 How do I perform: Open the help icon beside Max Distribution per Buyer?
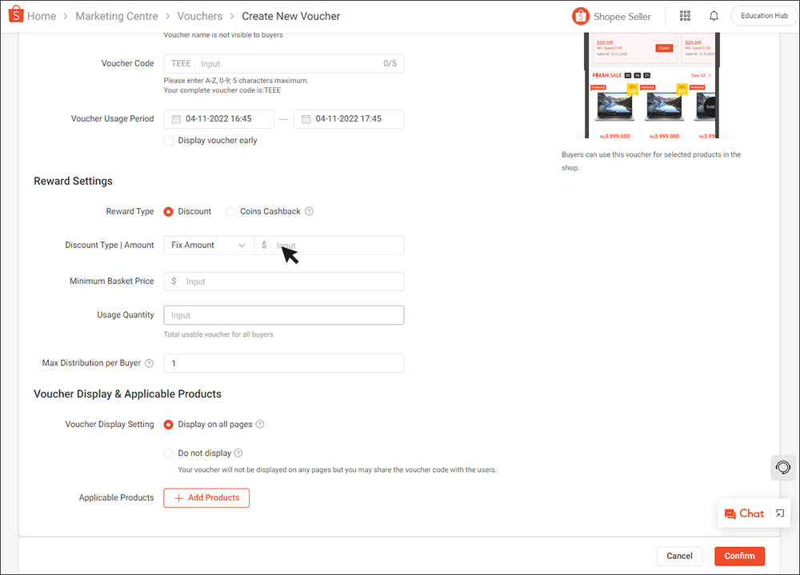[150, 362]
